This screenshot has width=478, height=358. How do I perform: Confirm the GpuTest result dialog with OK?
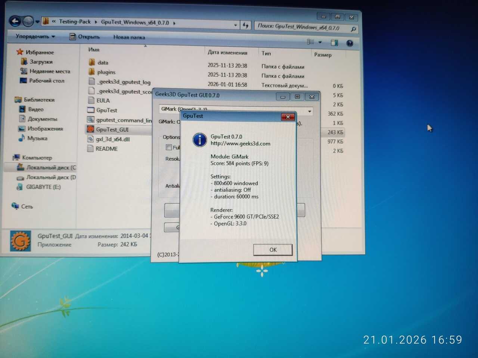pos(273,249)
